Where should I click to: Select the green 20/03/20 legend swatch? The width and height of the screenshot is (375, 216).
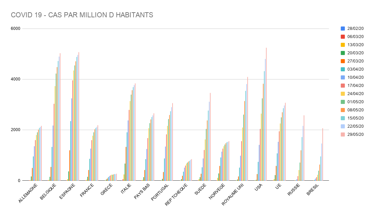pyautogui.click(x=343, y=53)
